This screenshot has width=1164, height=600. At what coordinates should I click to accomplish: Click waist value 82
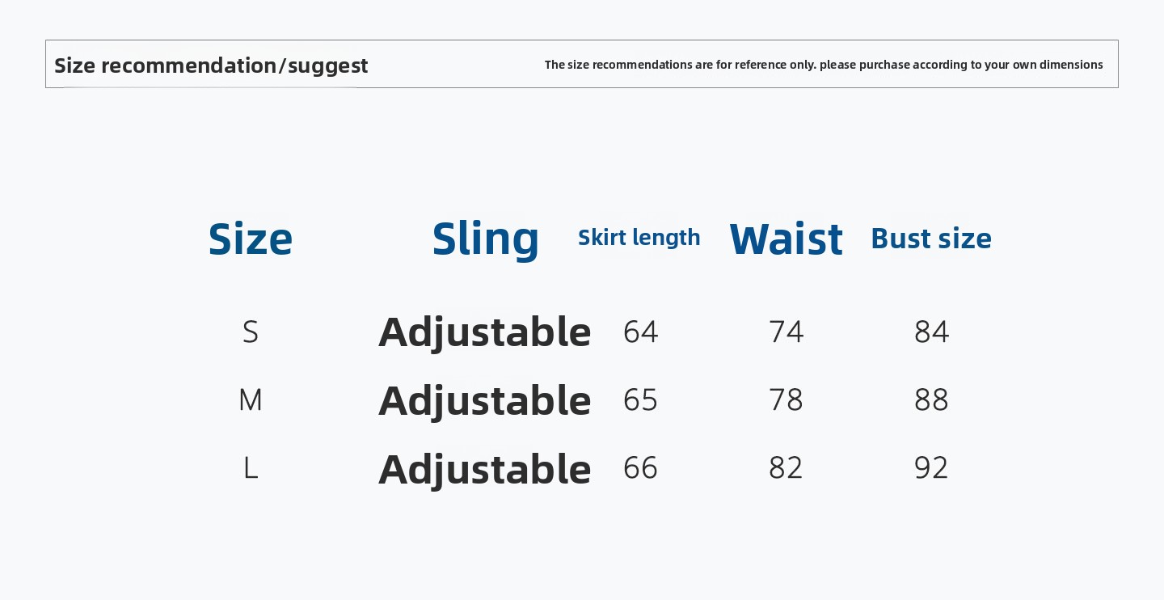tap(786, 467)
